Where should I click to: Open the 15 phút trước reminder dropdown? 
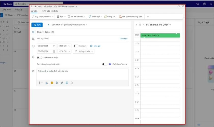click(76, 17)
